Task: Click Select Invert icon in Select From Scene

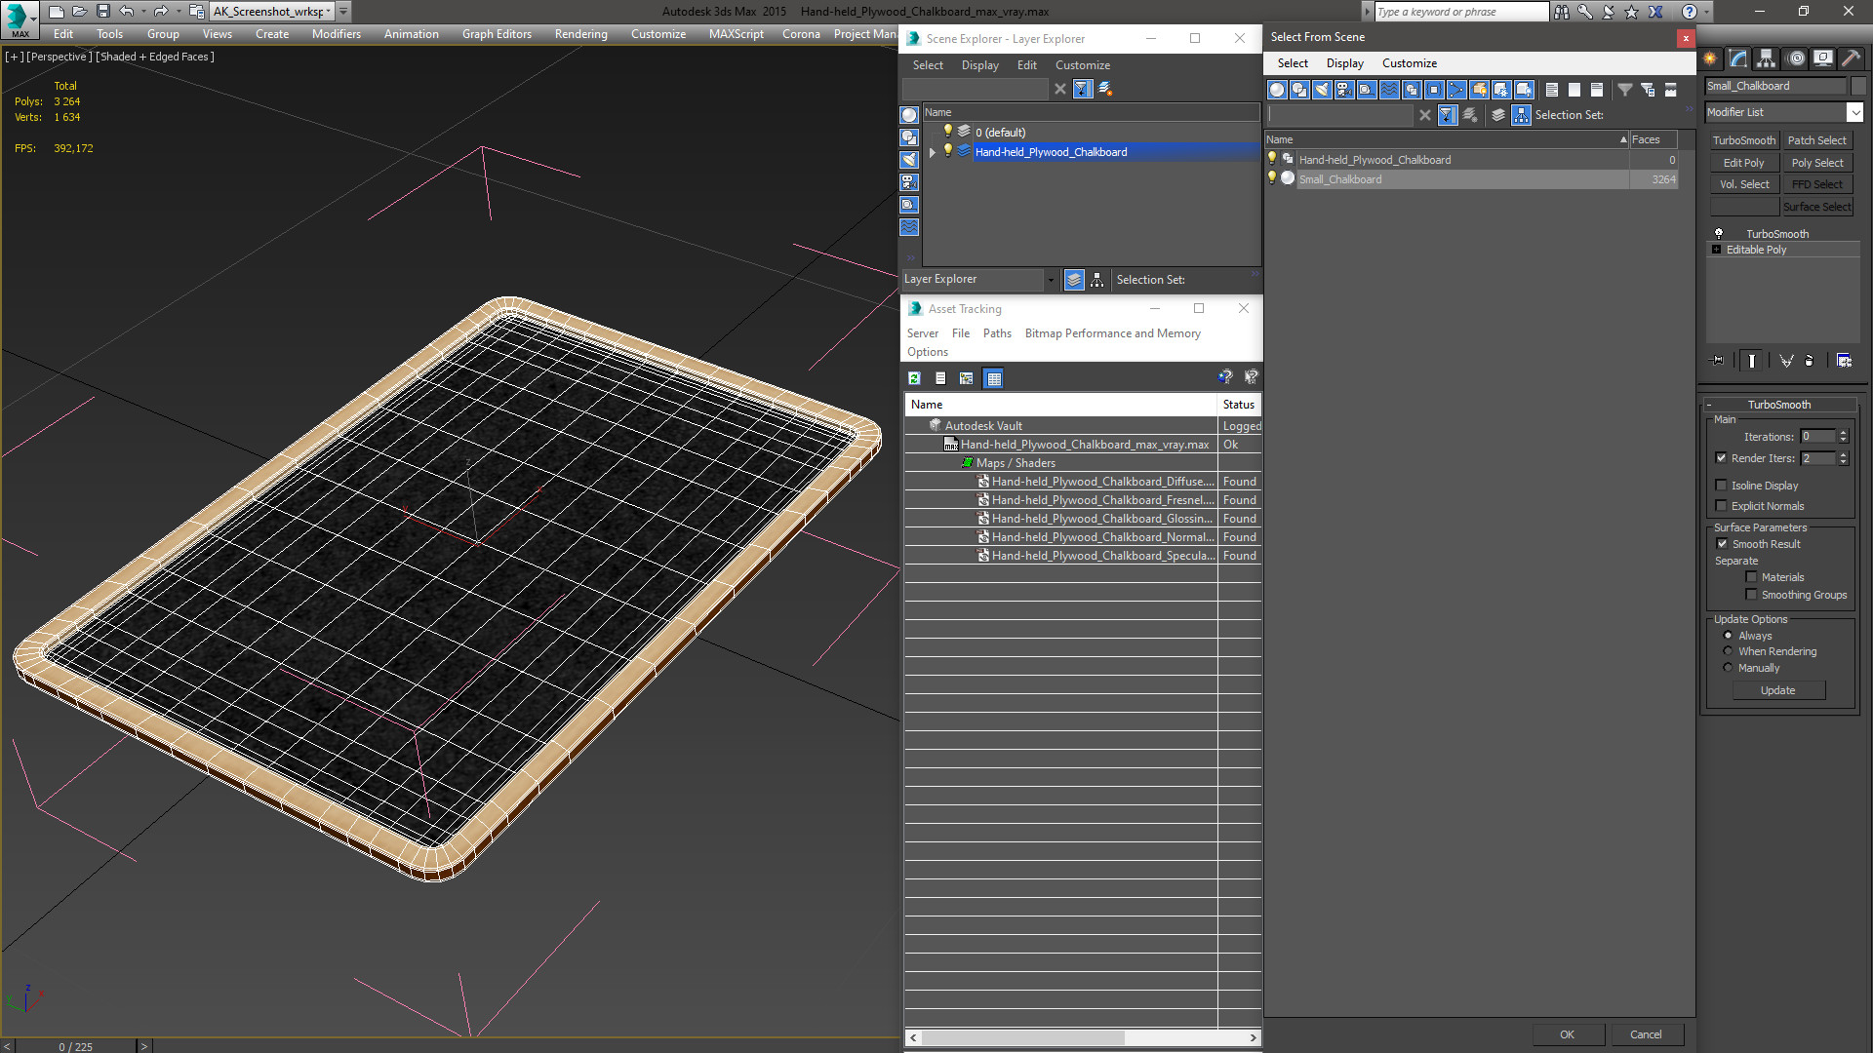Action: [x=1597, y=90]
